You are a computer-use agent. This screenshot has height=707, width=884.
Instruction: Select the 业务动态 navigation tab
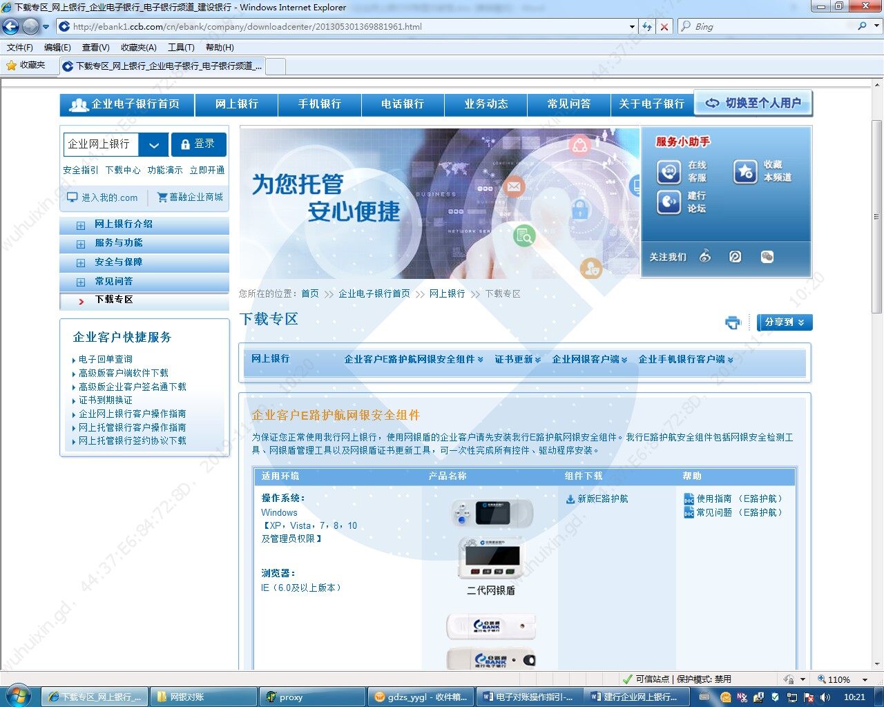point(486,104)
